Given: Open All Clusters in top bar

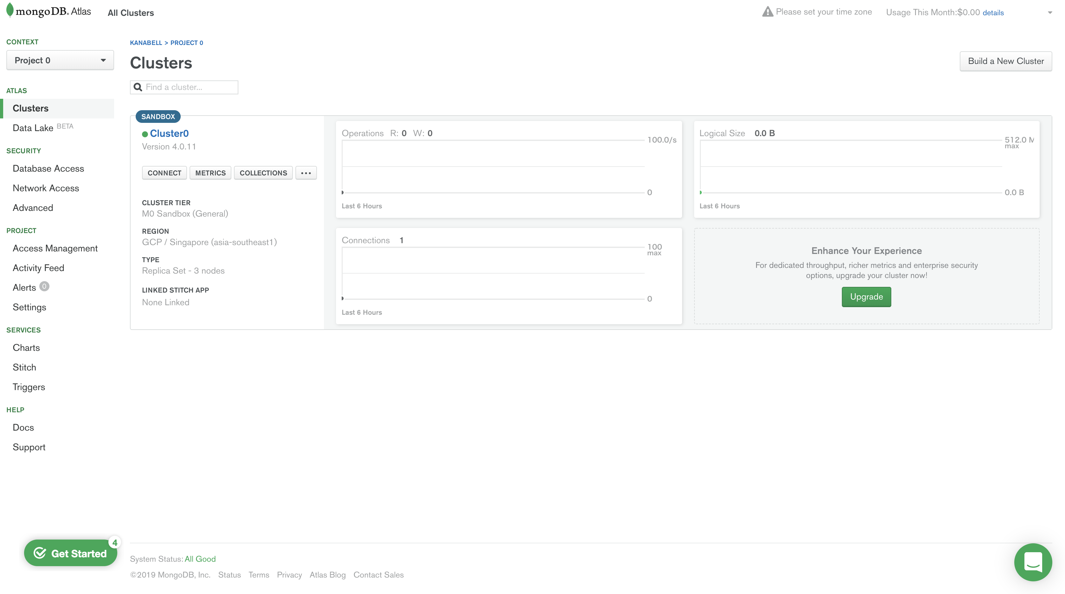Looking at the screenshot, I should pos(131,13).
